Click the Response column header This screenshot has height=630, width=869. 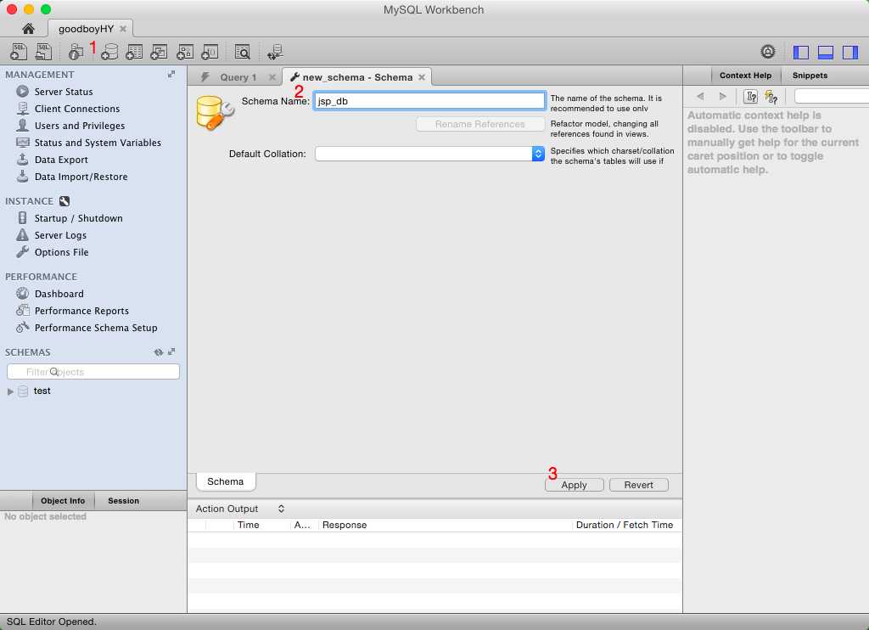[x=345, y=526]
